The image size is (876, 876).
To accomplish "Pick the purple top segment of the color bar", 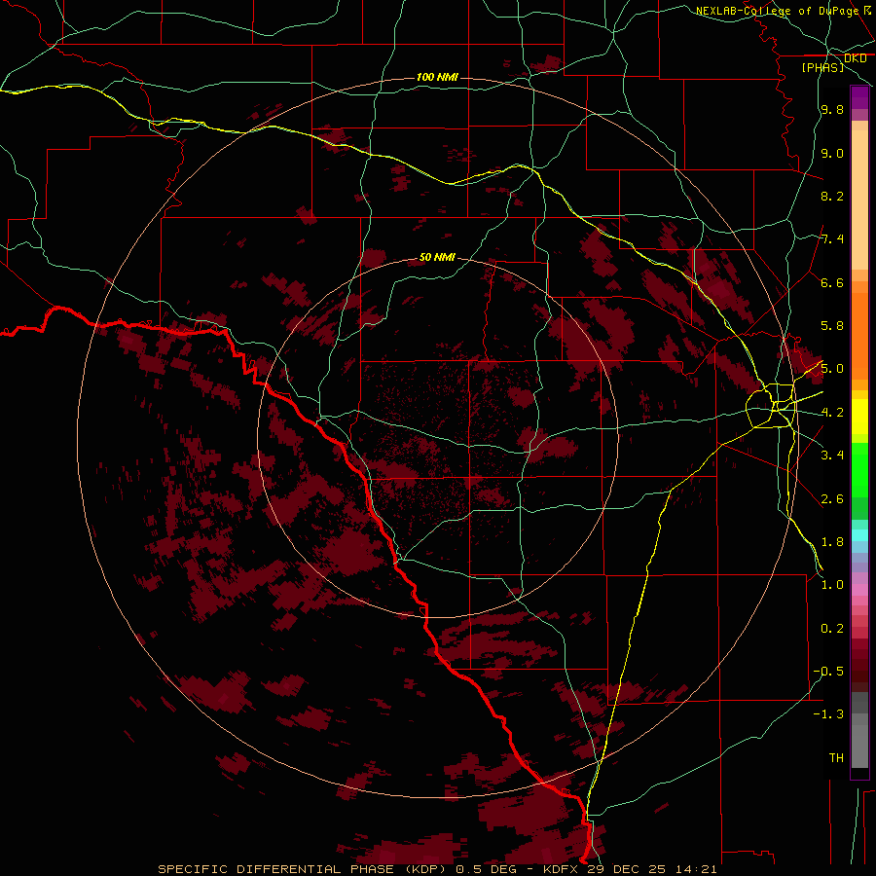I will (859, 97).
